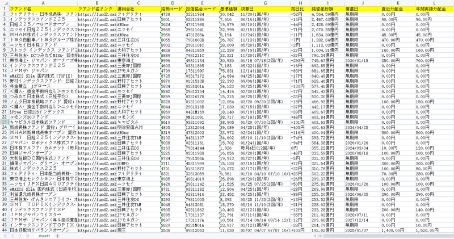This screenshot has height=239, width=454.
Task: Select the annual dividend cell 700.00円
Action: [x=434, y=60]
